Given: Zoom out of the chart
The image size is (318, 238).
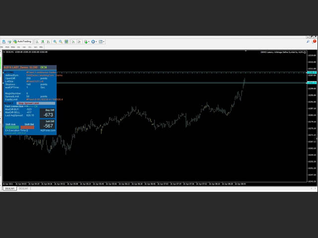Looking at the screenshot, I should (61, 42).
